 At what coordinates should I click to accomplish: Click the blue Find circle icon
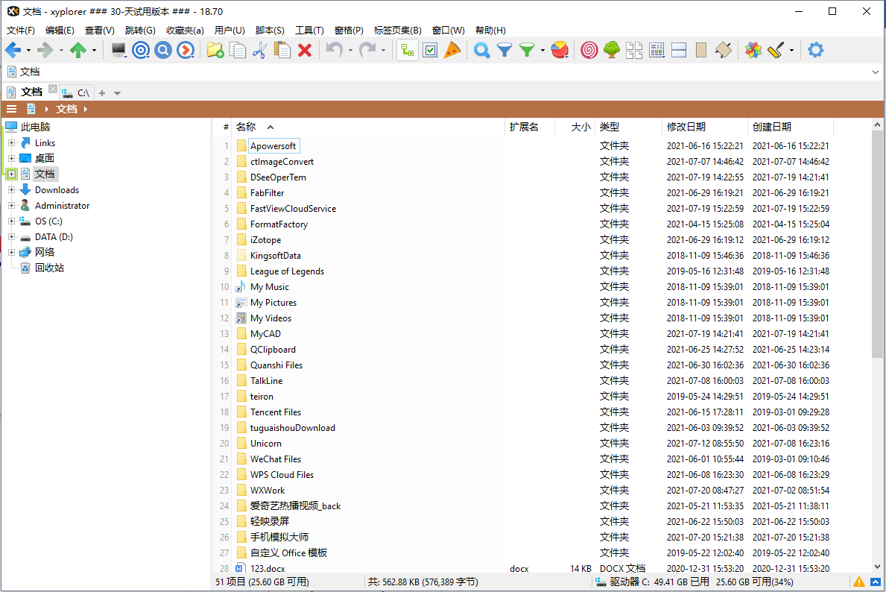click(x=163, y=50)
